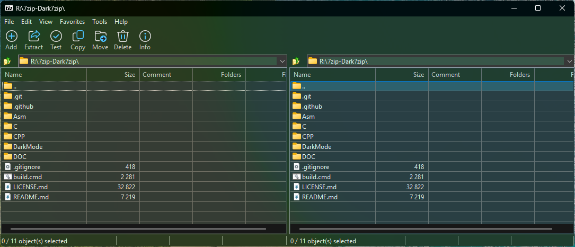The height and width of the screenshot is (247, 575).
Task: Click README.md file icon in right panel
Action: click(297, 197)
